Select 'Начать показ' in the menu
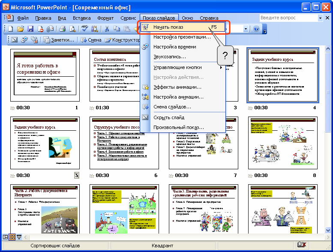 pos(168,27)
